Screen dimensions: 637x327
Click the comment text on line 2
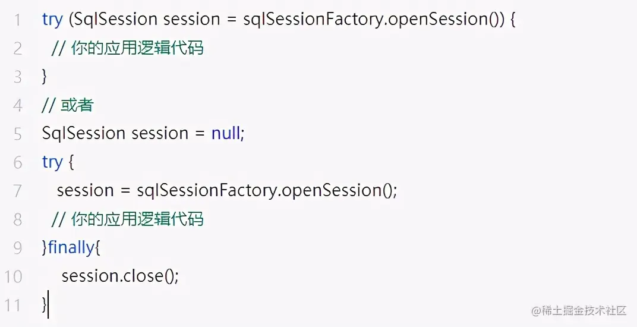(128, 48)
